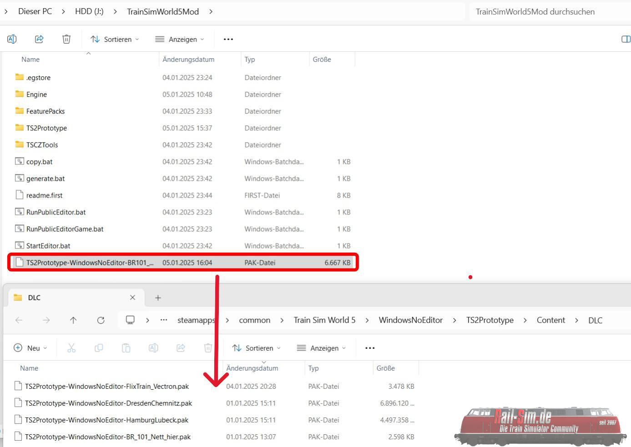This screenshot has width=631, height=447.
Task: Open Anzeigen dropdown in DLC window
Action: [x=321, y=348]
